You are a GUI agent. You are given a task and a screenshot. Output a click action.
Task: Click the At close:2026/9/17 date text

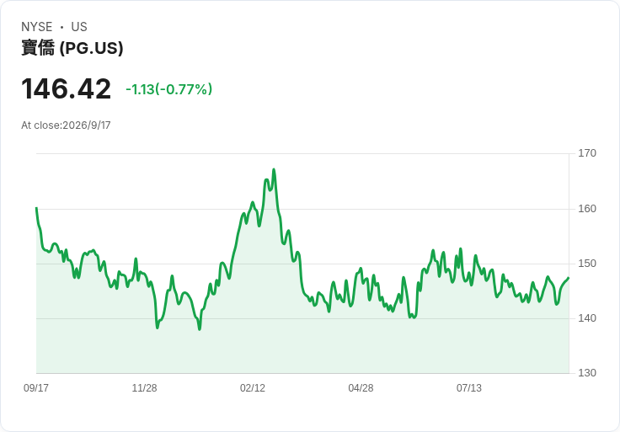coord(66,125)
